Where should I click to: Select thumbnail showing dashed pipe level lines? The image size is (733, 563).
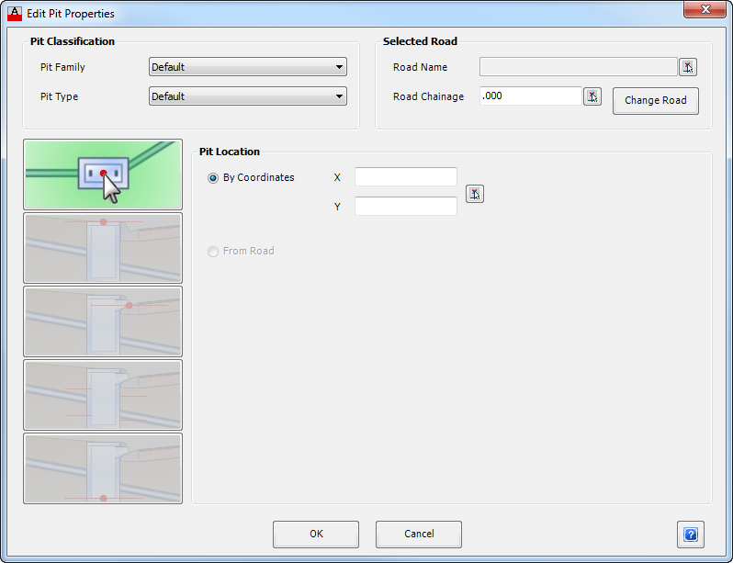pos(103,395)
